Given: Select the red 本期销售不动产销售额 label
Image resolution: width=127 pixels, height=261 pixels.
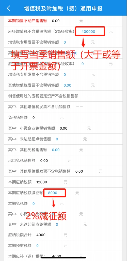Looking at the screenshot, I should [27, 21].
